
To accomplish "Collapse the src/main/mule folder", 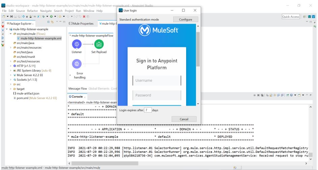I will click(10, 34).
